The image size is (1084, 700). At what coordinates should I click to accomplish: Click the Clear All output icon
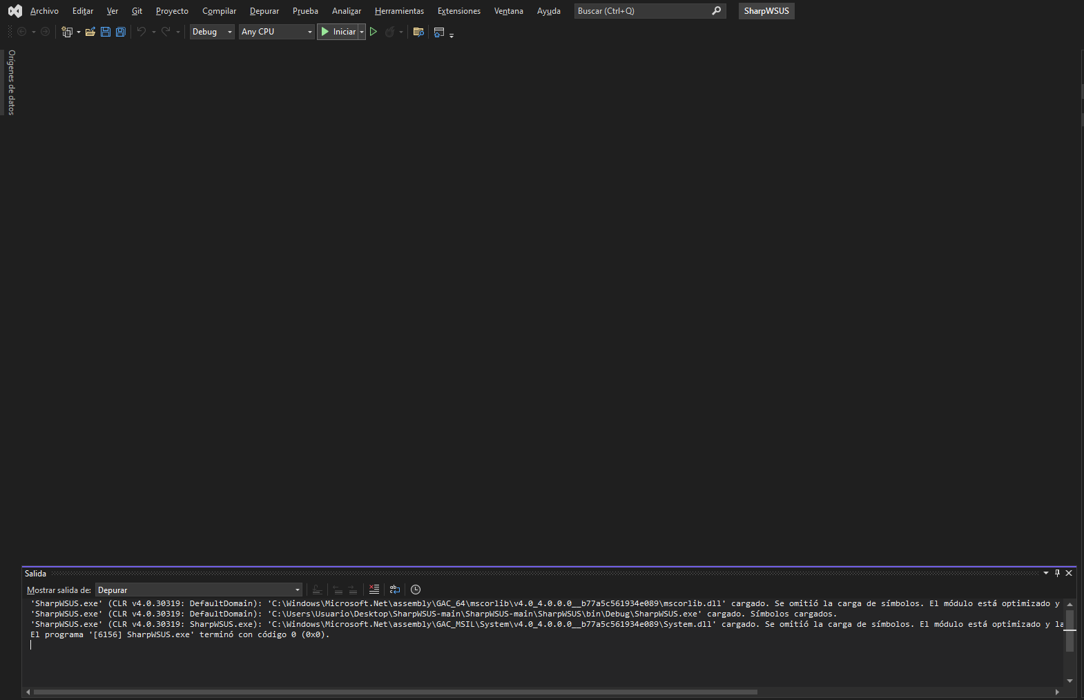(374, 590)
